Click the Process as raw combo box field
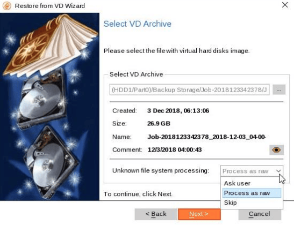 [252, 171]
